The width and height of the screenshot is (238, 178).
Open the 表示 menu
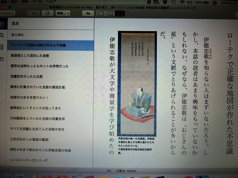pos(14,1)
